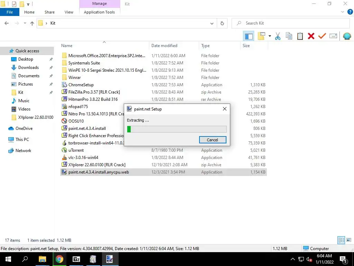Switch to large icons view layout
Screen dimensions: 354x266
point(349,240)
